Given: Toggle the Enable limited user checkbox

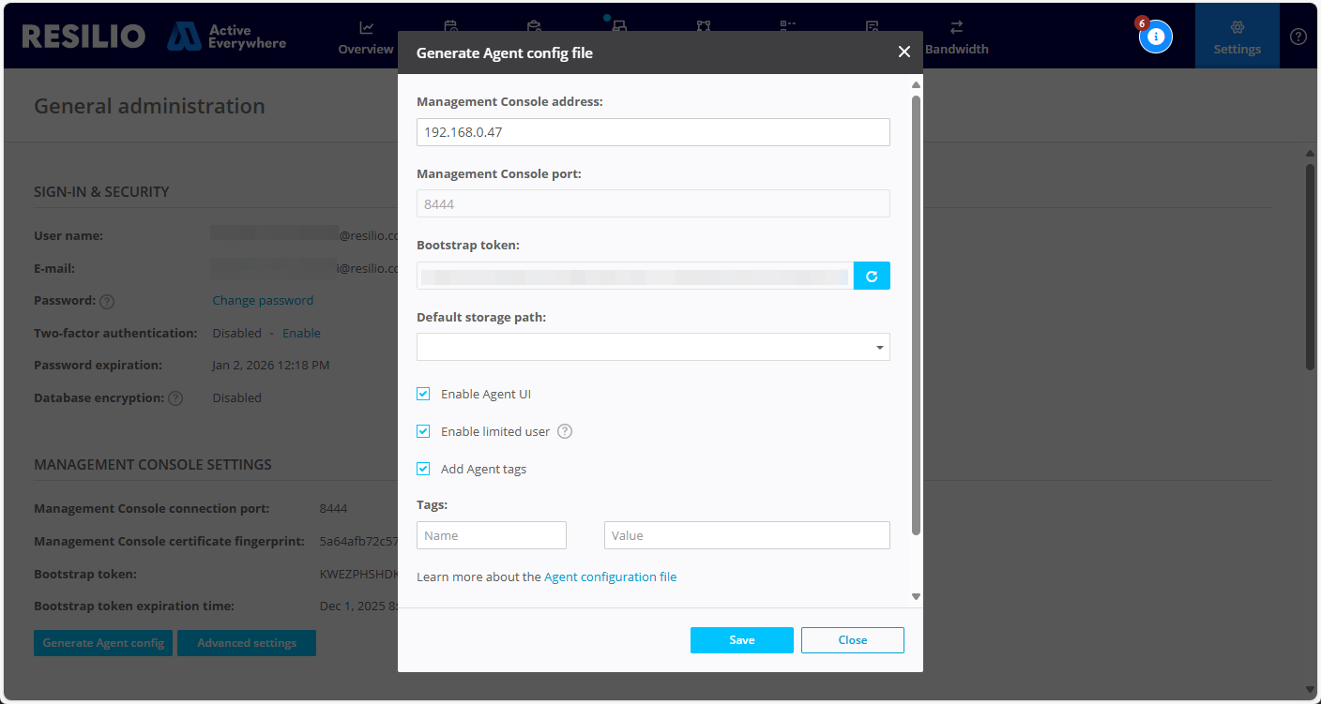Looking at the screenshot, I should click(423, 431).
